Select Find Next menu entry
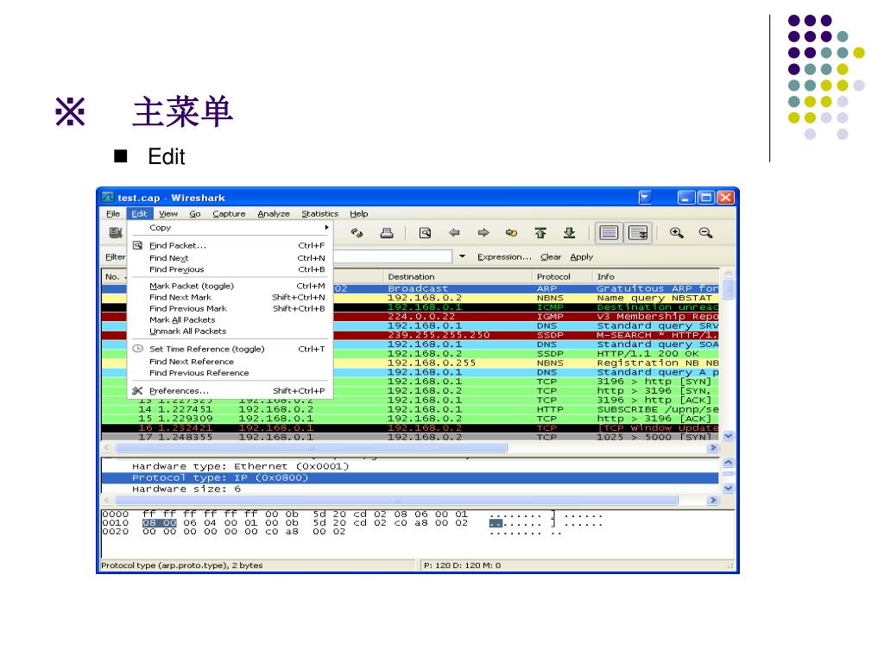Image resolution: width=884 pixels, height=663 pixels. [230, 257]
